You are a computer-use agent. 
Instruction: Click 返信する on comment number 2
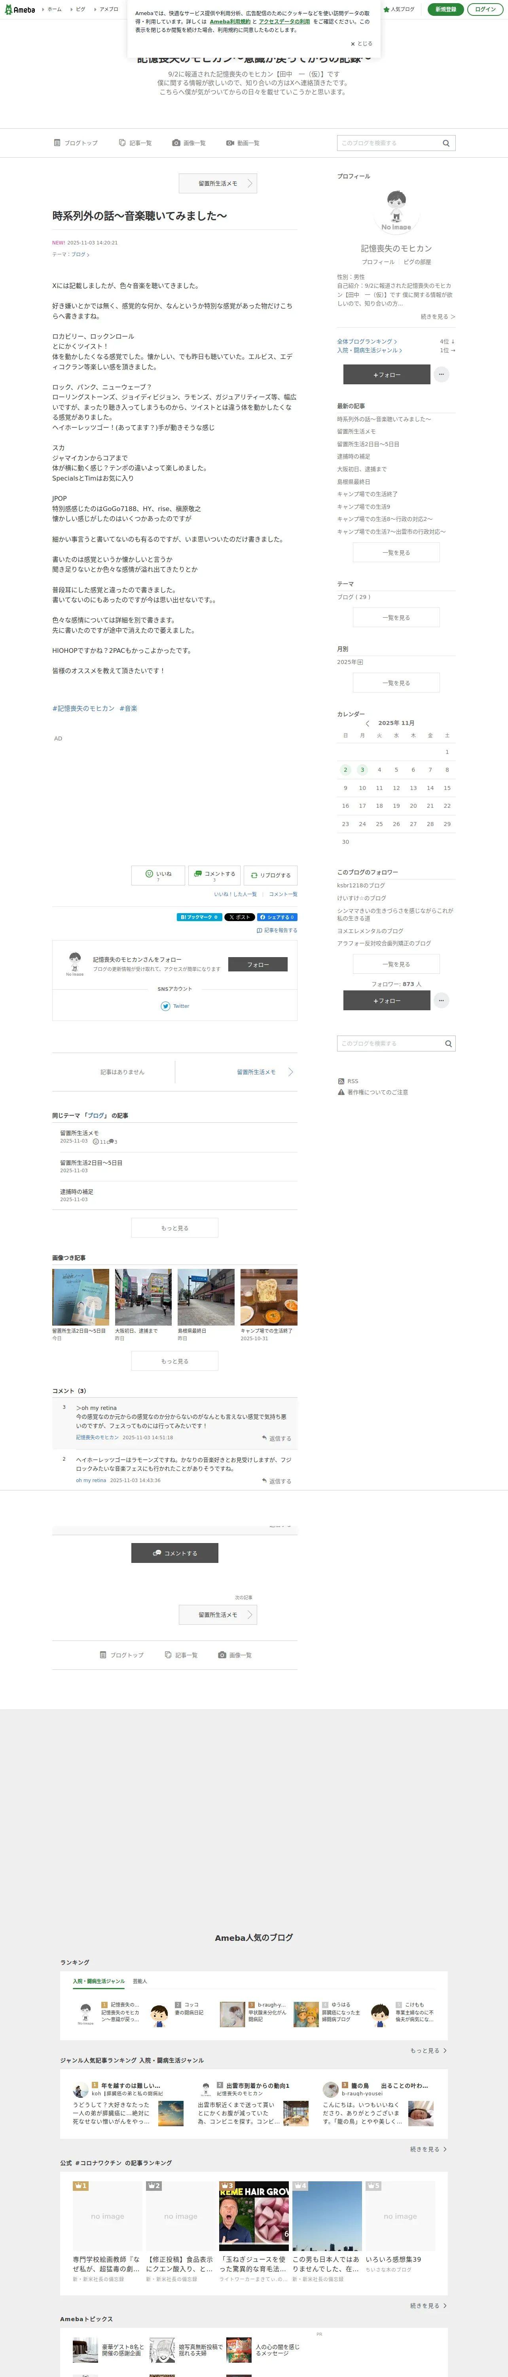coord(277,1481)
